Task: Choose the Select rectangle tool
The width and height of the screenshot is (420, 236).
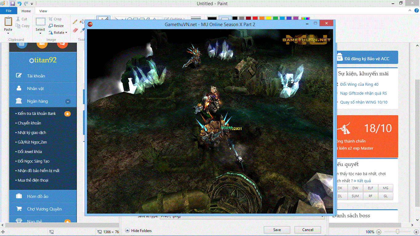Action: pos(40,22)
